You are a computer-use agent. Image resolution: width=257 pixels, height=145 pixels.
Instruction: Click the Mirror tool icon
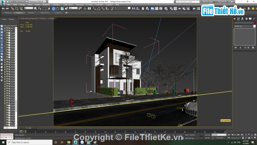click(134, 8)
